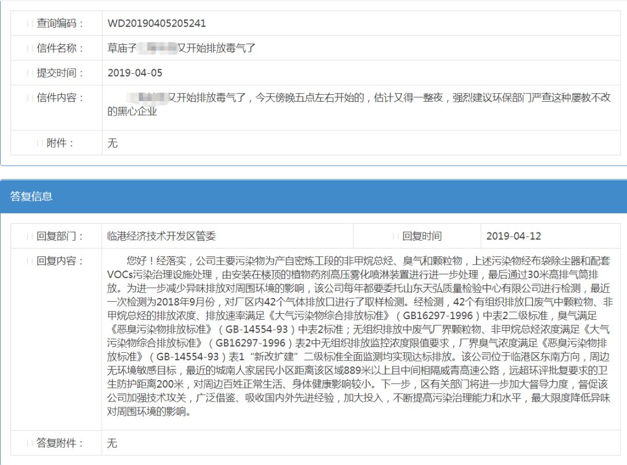Click the letter title ending 又开始排放毒气了
627x465 pixels.
181,48
